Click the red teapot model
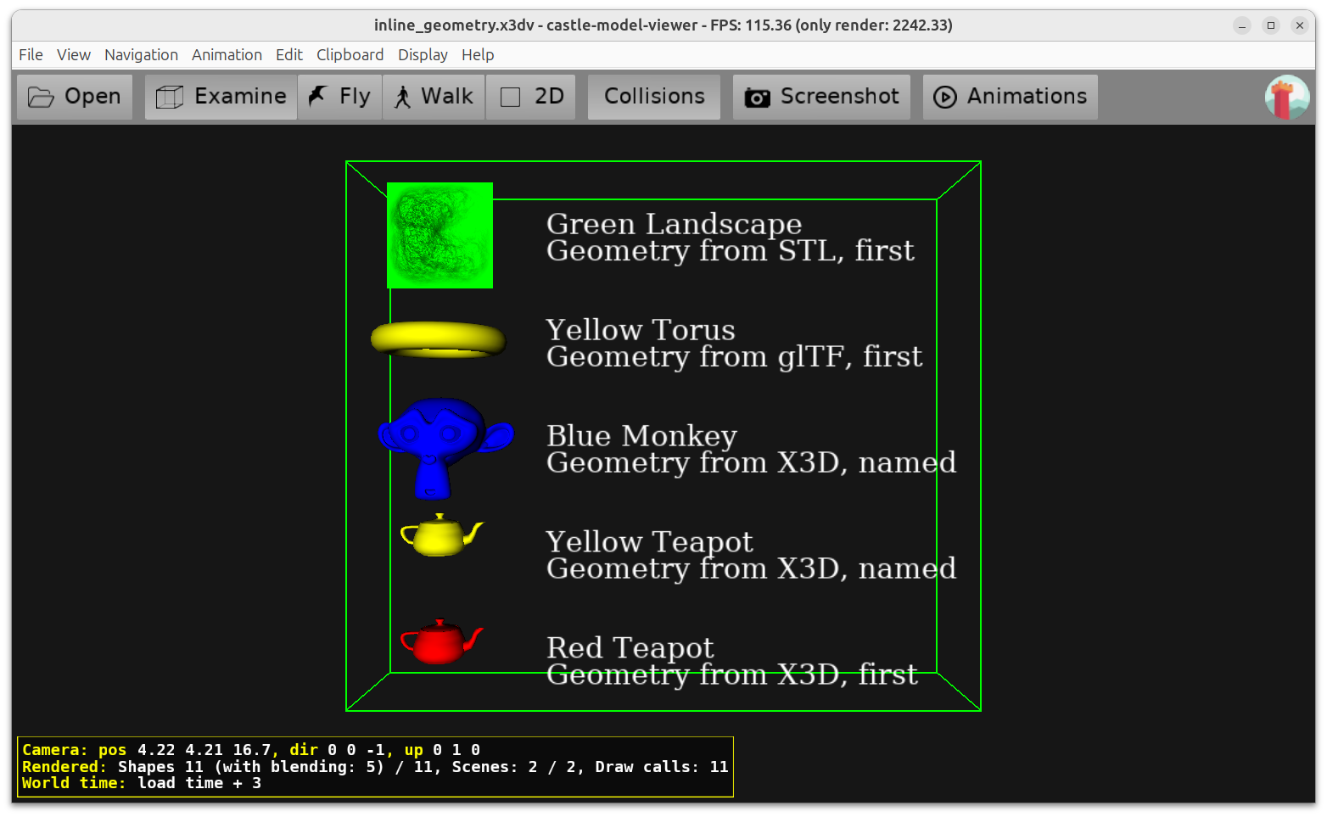Viewport: 1327px width, 817px height. 440,642
